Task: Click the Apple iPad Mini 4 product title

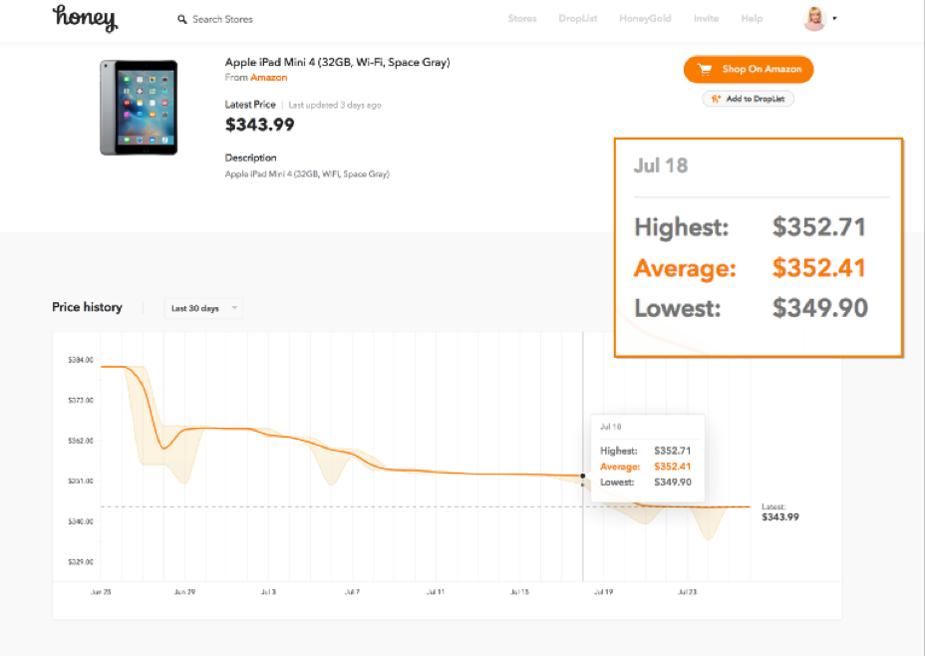Action: 337,62
